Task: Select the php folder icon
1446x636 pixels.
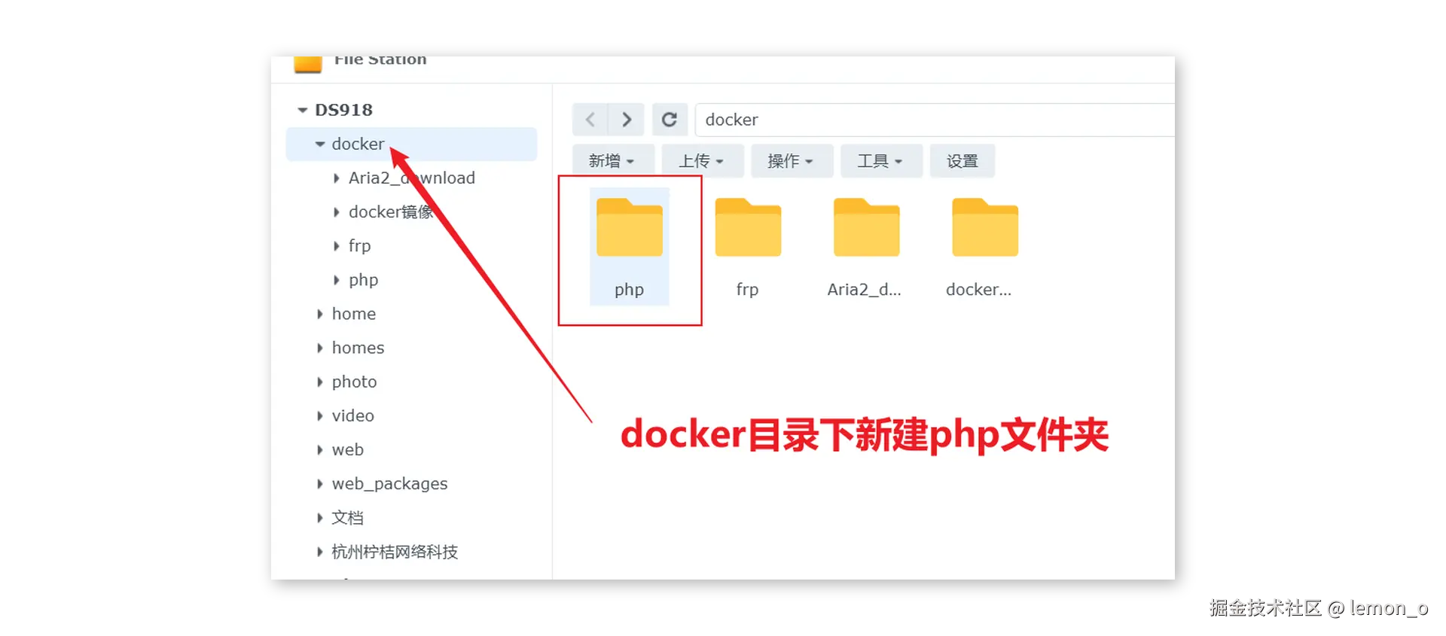Action: tap(630, 227)
